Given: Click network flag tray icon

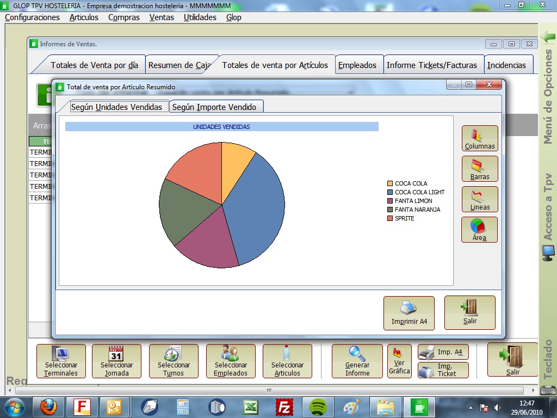Looking at the screenshot, I should coord(484,408).
